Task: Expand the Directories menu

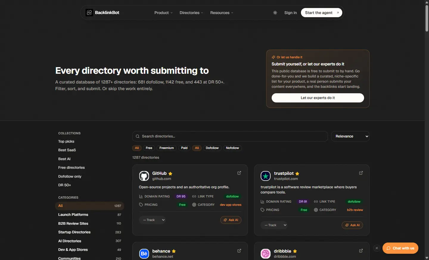Action: pos(191,13)
